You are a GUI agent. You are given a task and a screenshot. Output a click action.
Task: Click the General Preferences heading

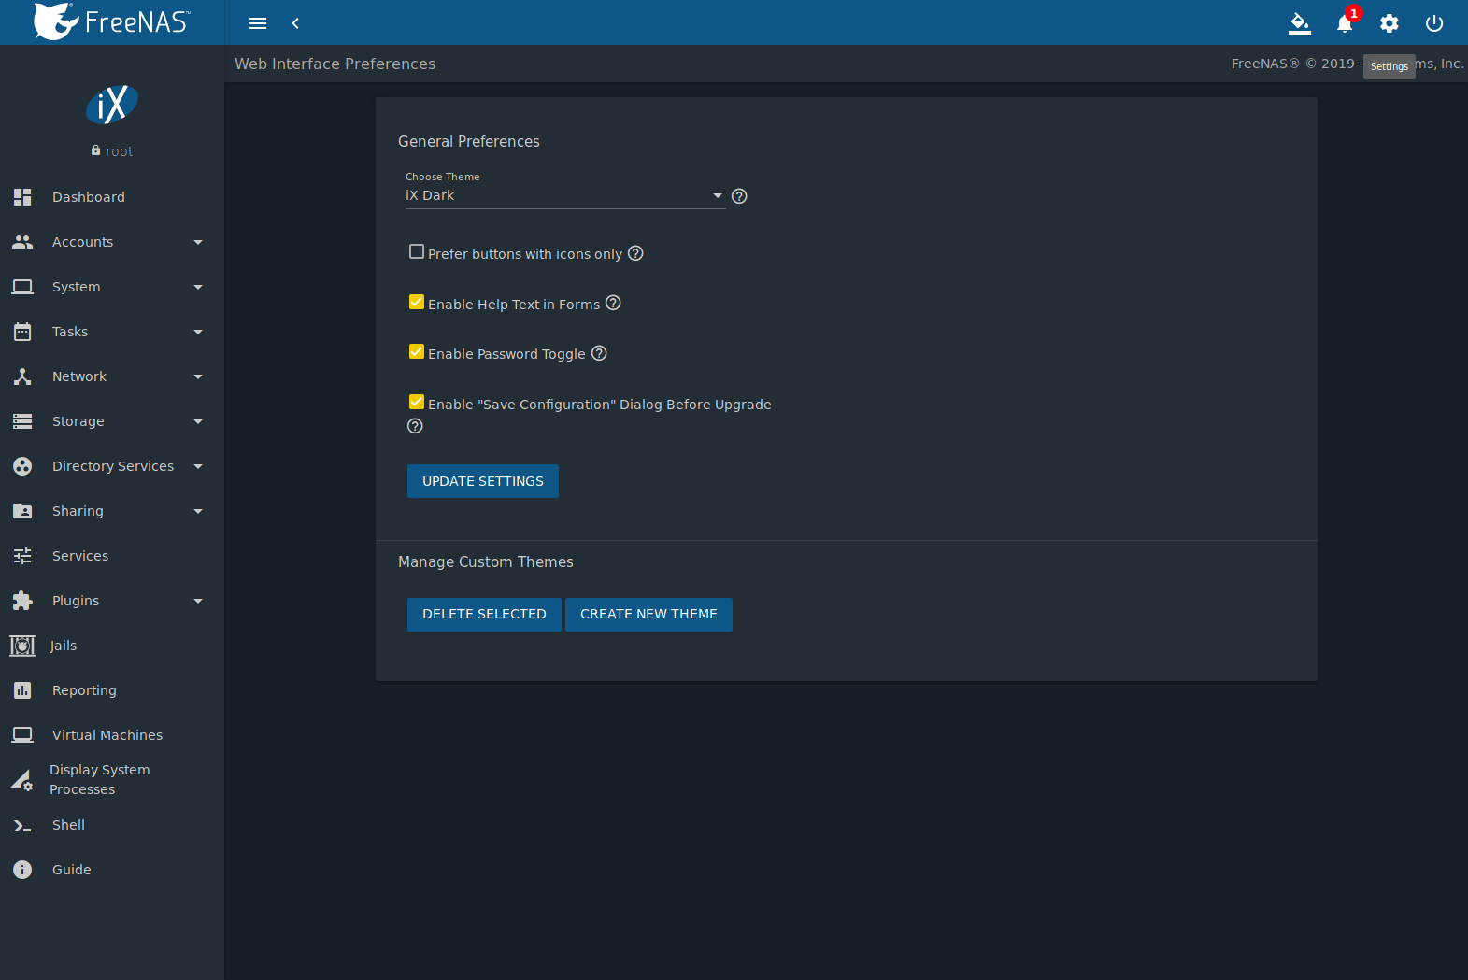469,141
